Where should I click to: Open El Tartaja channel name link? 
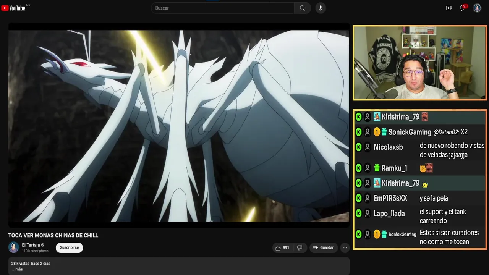coord(31,245)
